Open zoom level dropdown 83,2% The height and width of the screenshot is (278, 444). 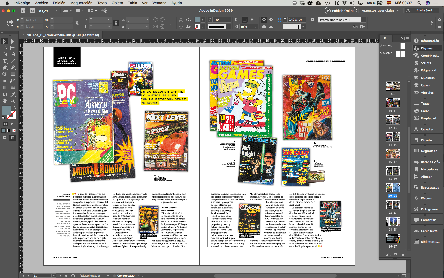[x=56, y=11]
